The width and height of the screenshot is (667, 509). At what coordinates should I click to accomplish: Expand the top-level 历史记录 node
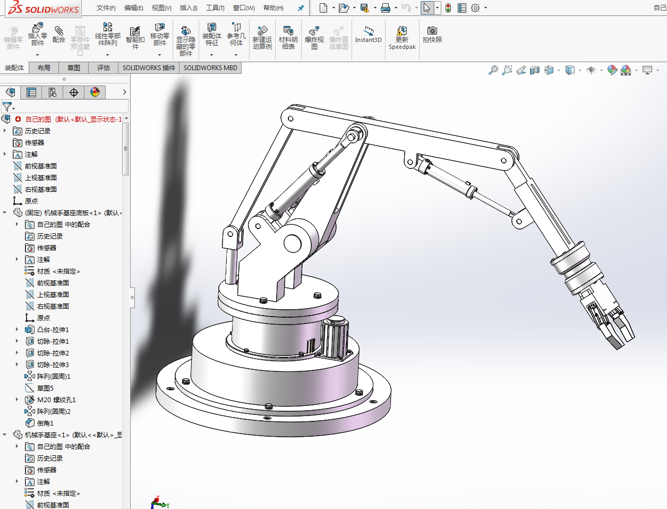point(5,131)
